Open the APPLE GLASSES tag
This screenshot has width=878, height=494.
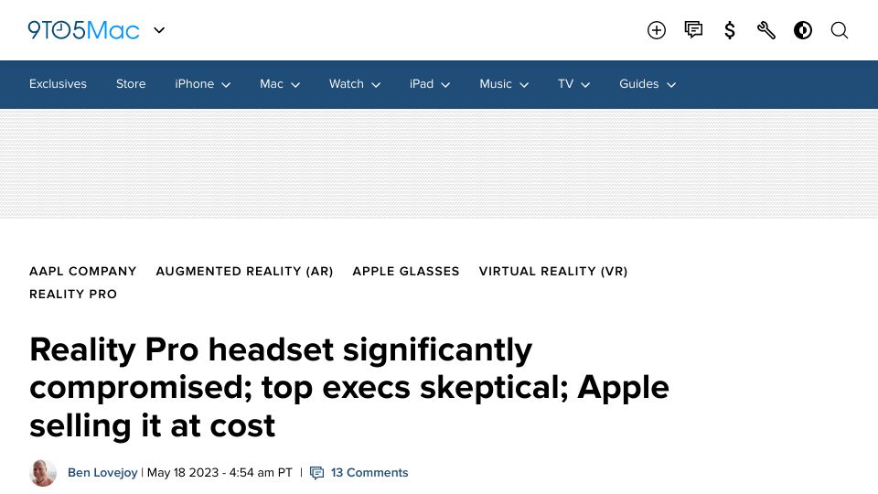click(406, 271)
